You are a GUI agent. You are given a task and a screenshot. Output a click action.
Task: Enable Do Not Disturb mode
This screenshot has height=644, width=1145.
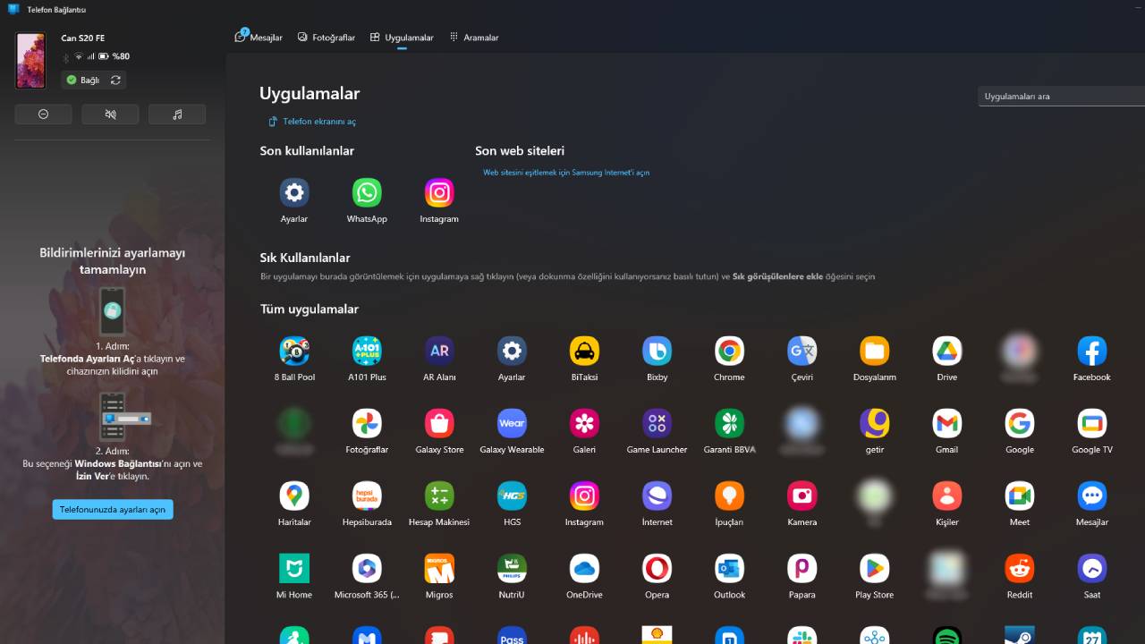[x=43, y=114]
